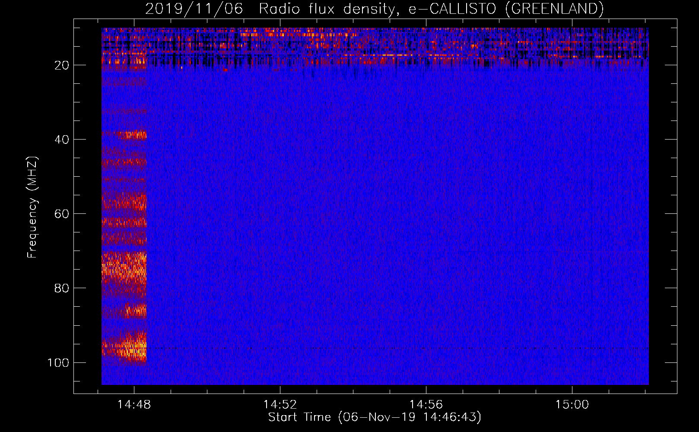The height and width of the screenshot is (432, 699).
Task: Click the '20' frequency tick label
Action: (x=61, y=65)
